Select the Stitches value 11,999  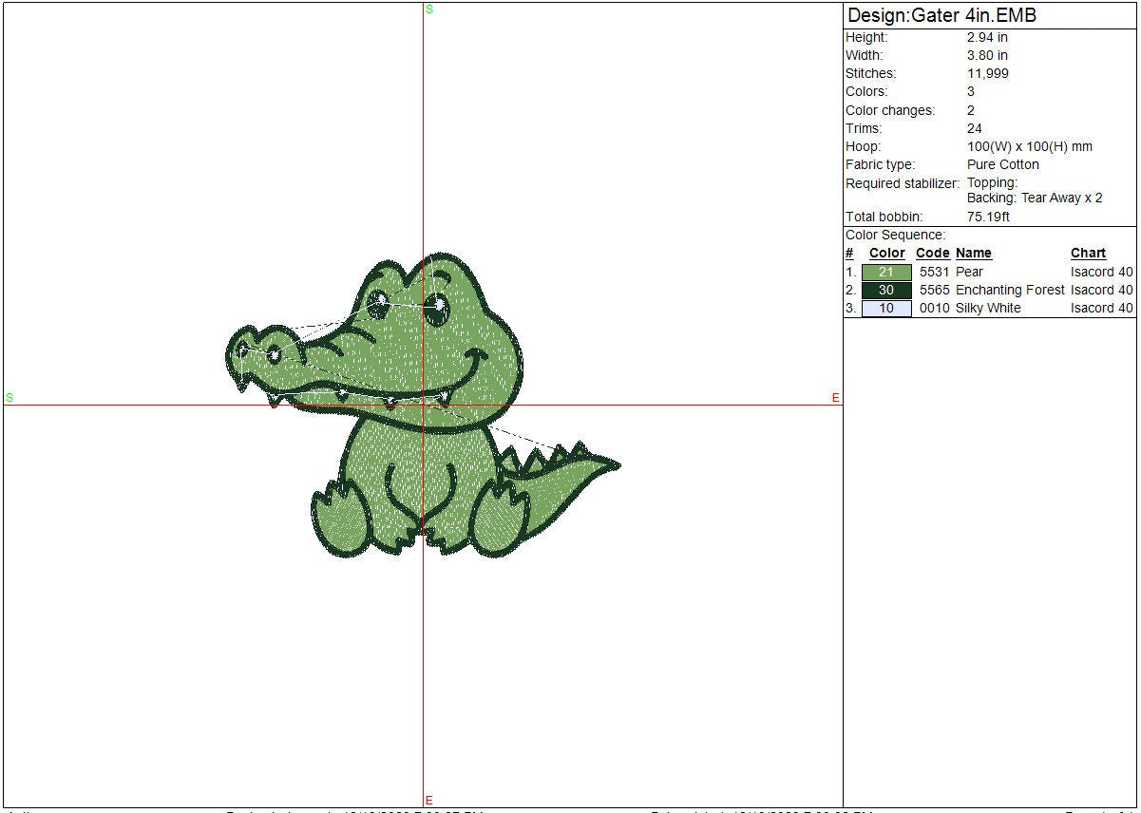click(x=988, y=74)
